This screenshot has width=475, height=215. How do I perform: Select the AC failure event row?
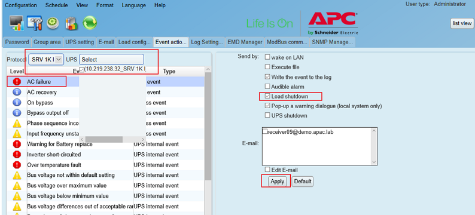[x=106, y=82]
